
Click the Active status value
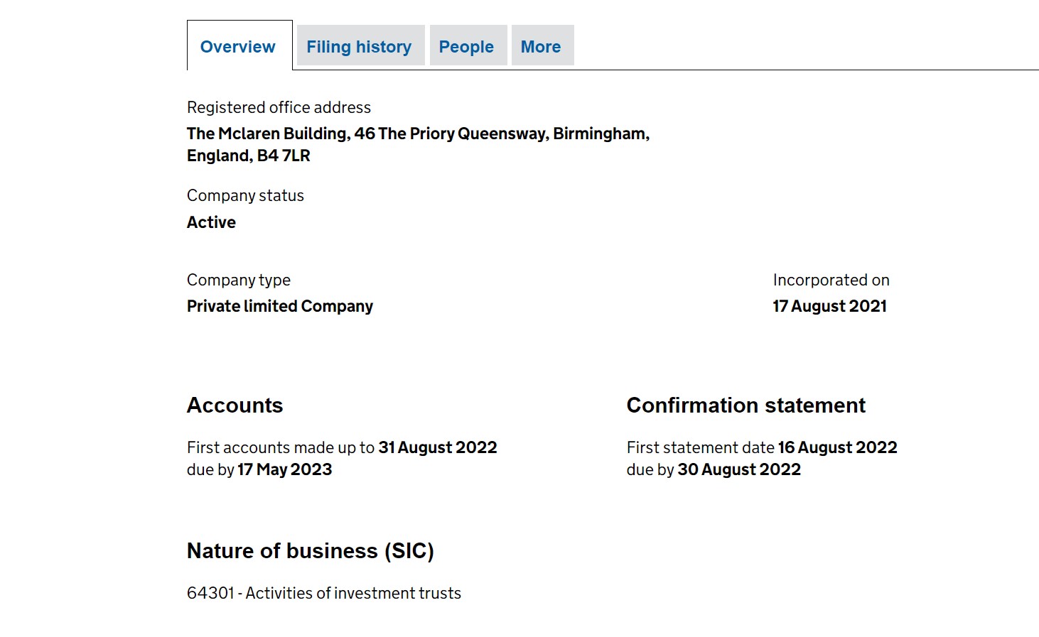point(211,222)
